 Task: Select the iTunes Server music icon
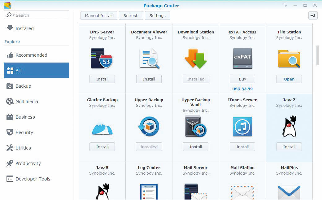coord(242,127)
